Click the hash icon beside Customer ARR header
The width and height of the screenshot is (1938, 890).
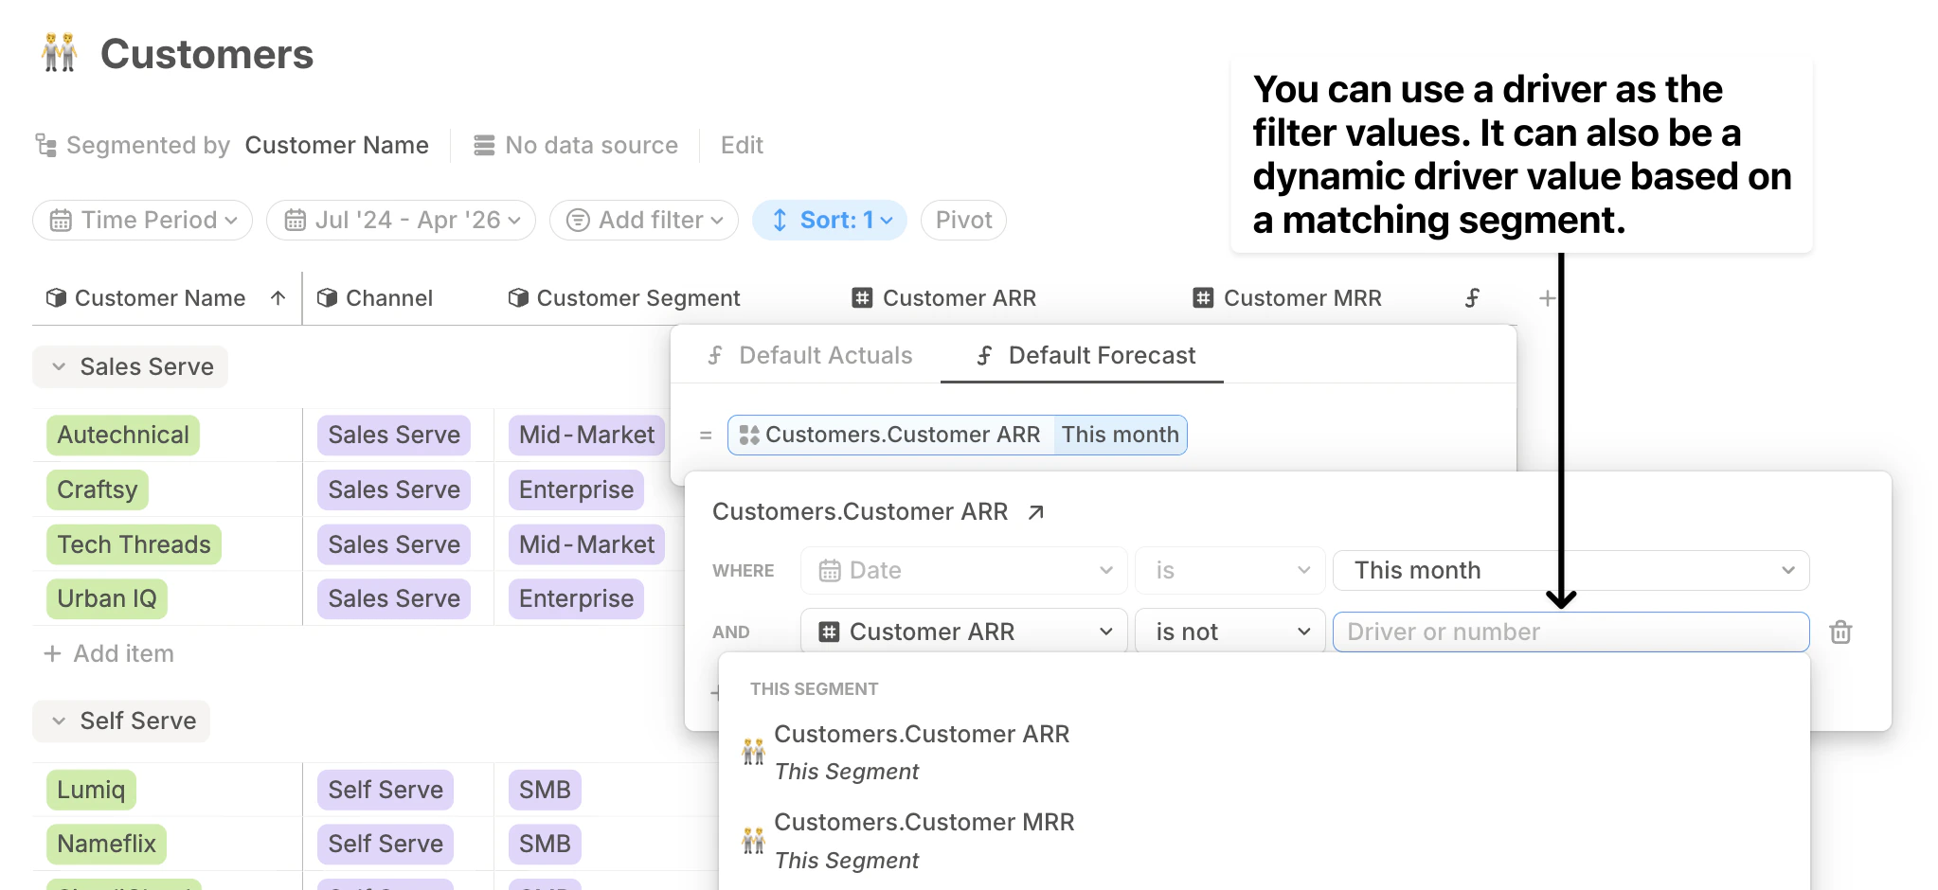click(862, 298)
